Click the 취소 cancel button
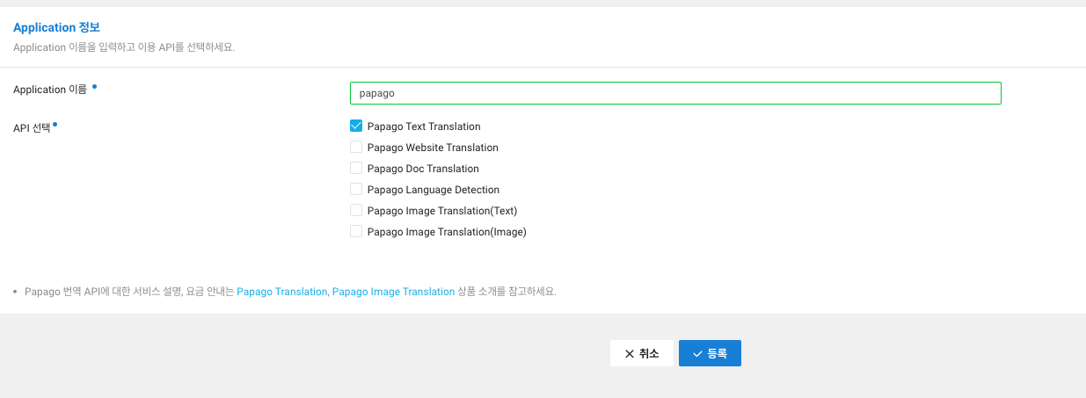Screen dimensions: 1086x398 pyautogui.click(x=642, y=353)
